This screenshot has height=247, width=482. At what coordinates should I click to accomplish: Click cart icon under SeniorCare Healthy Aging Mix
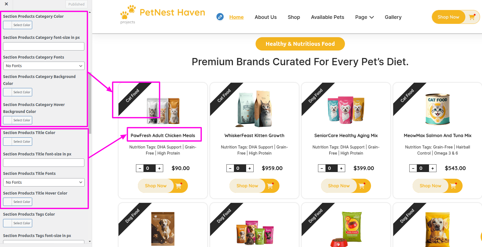coord(362,186)
